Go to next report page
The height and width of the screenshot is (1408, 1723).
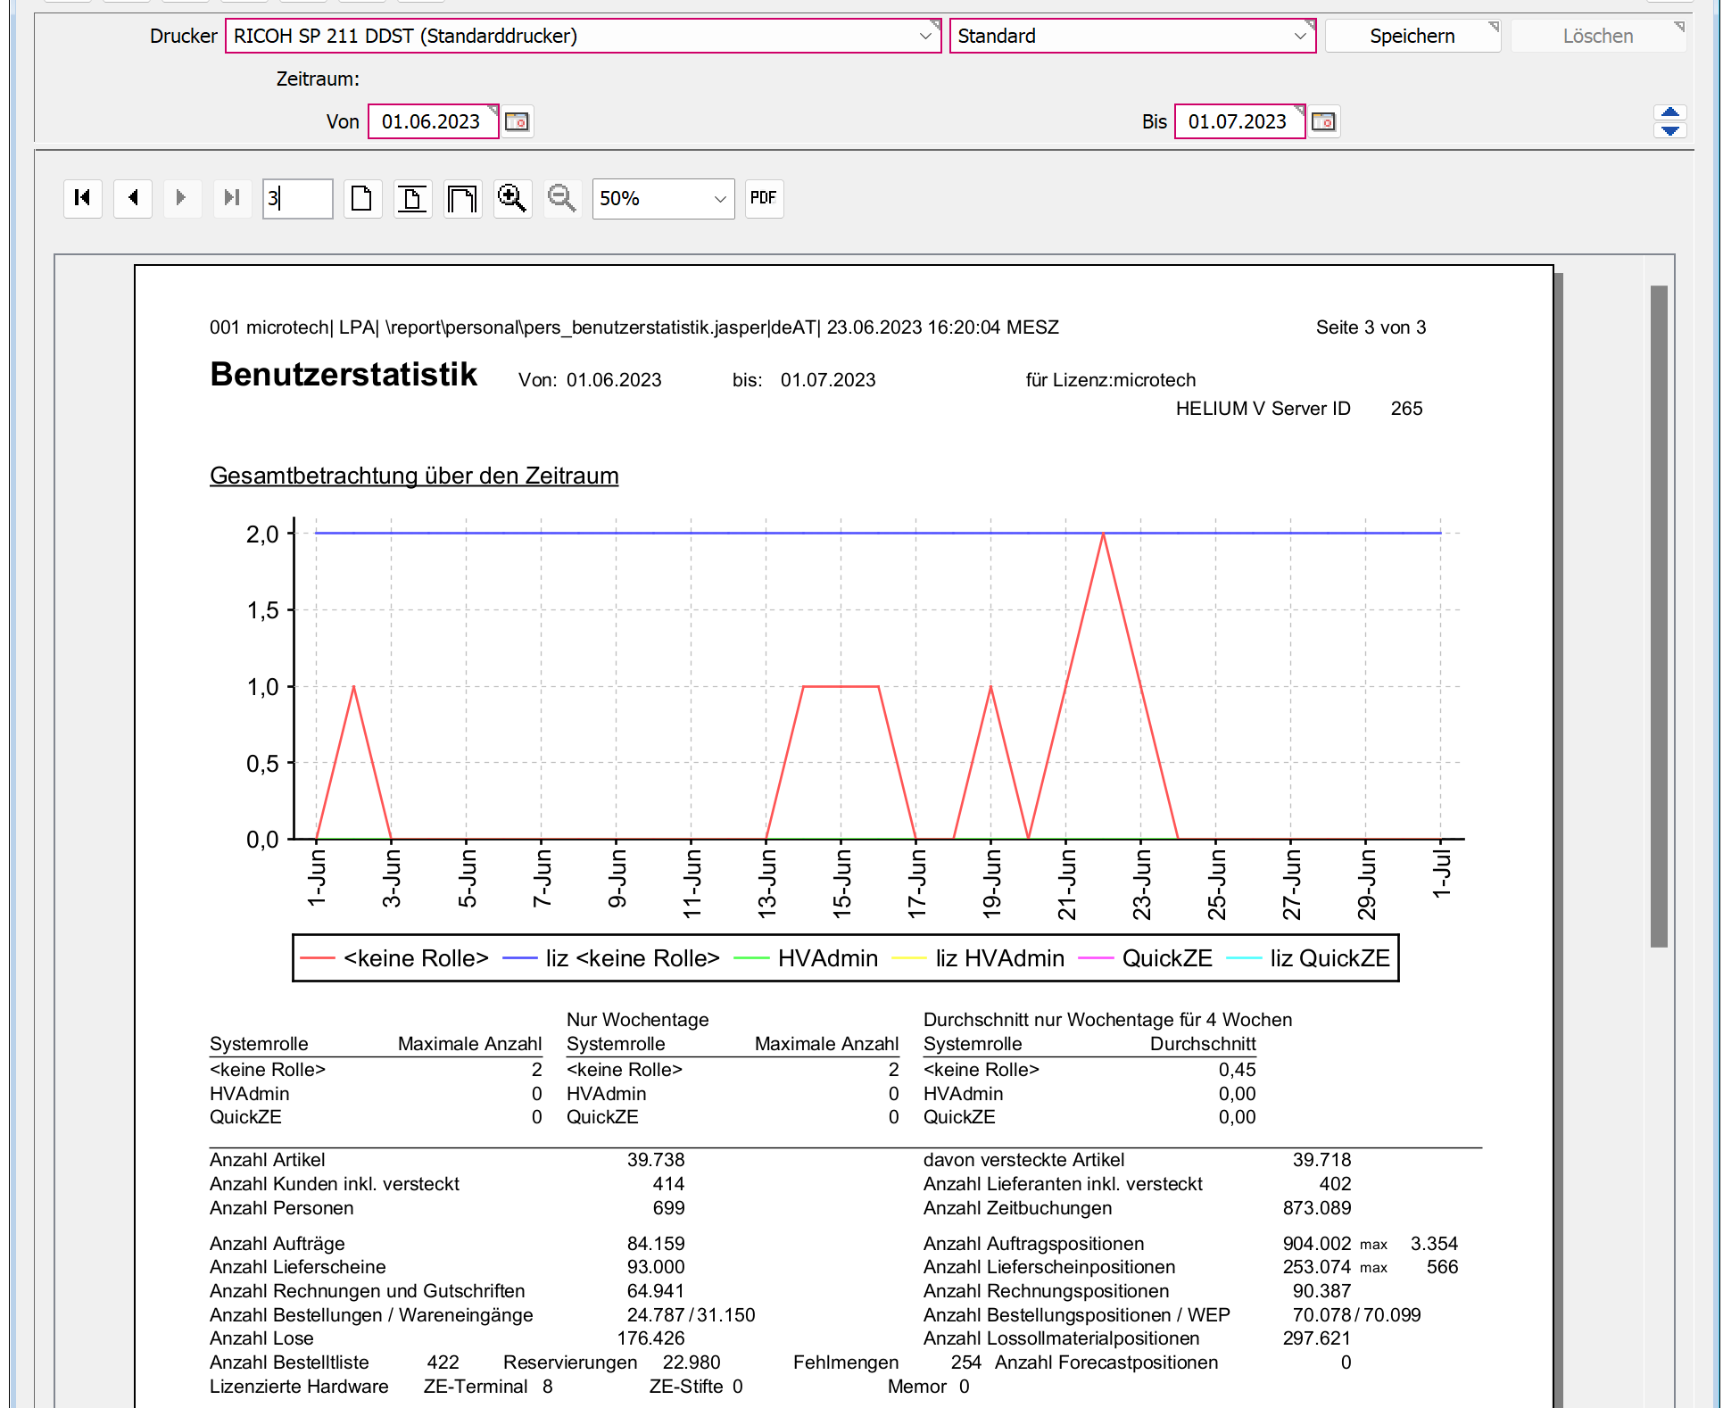pyautogui.click(x=182, y=198)
